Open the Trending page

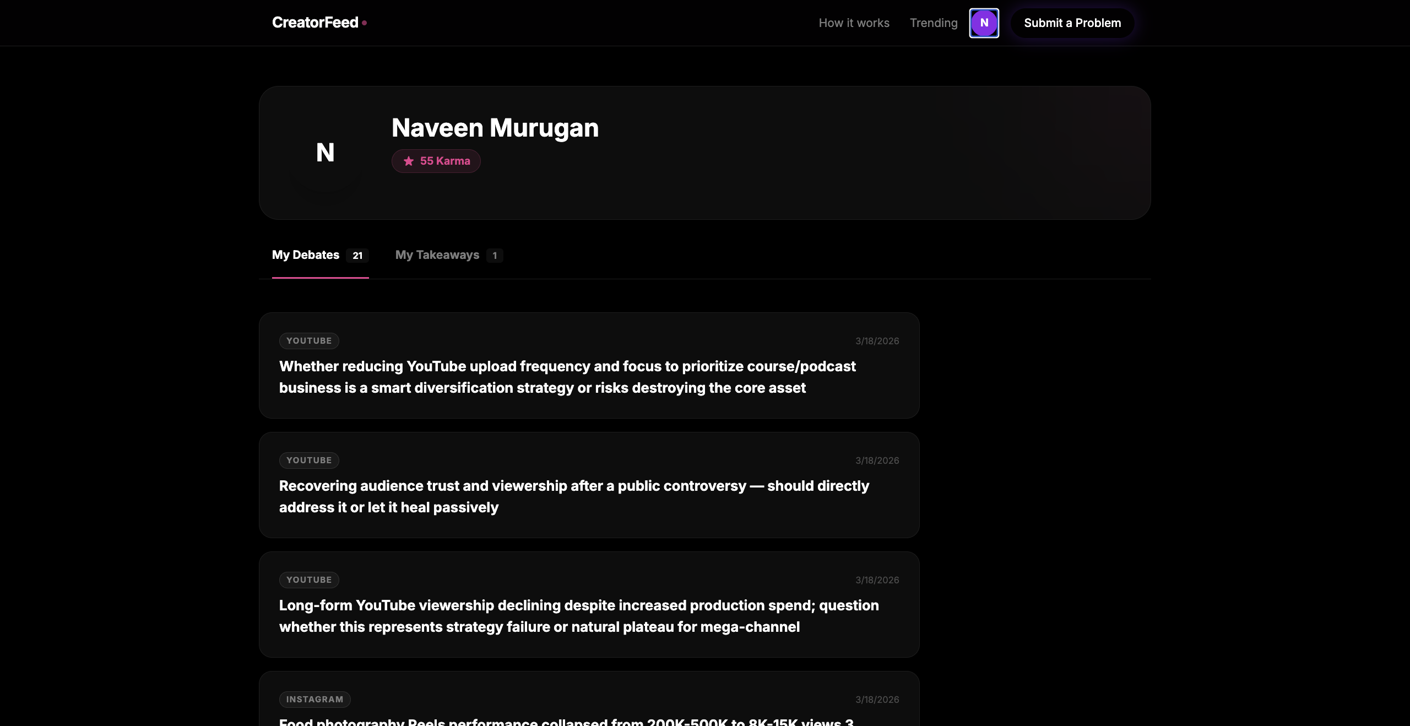click(934, 23)
